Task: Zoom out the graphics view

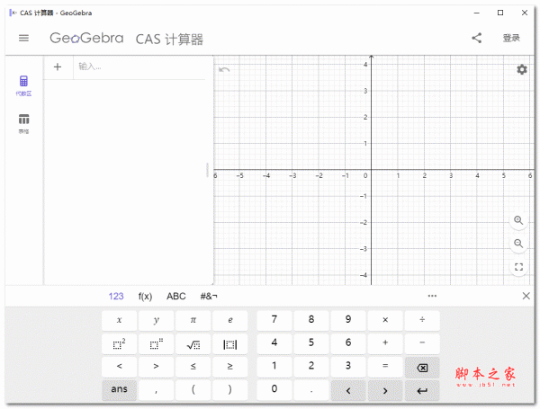Action: 518,244
